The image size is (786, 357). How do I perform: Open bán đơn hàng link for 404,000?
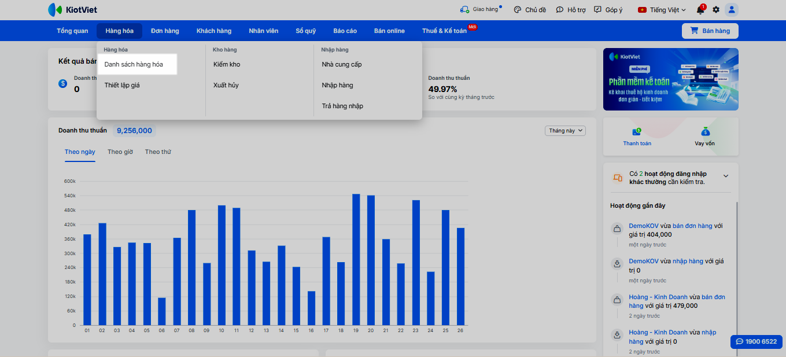[692, 226]
